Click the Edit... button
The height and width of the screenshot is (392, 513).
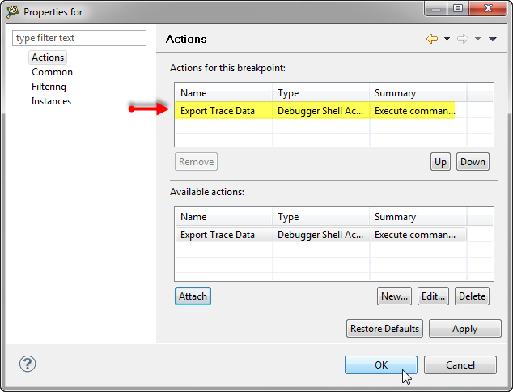click(433, 296)
